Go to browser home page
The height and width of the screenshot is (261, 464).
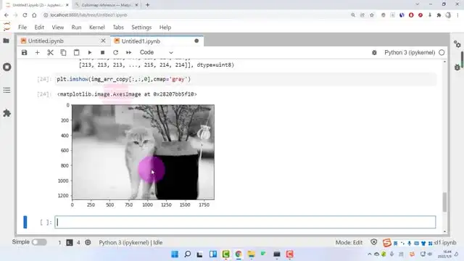[x=34, y=15]
